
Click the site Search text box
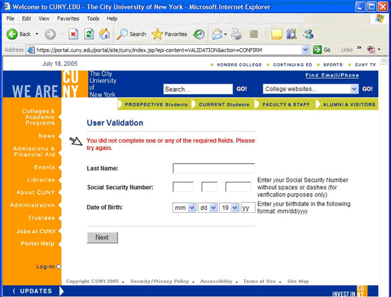[198, 89]
